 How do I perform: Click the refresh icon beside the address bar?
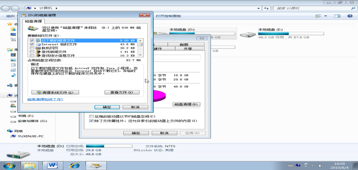click(266, 8)
